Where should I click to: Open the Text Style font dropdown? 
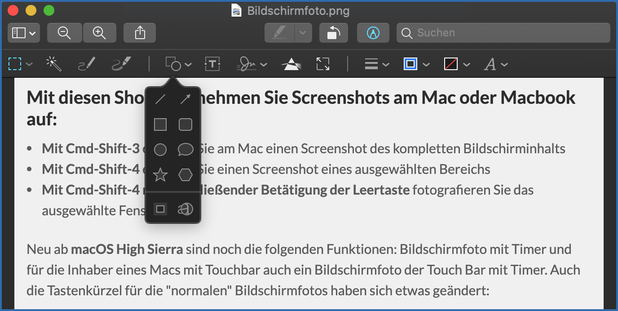pos(496,64)
